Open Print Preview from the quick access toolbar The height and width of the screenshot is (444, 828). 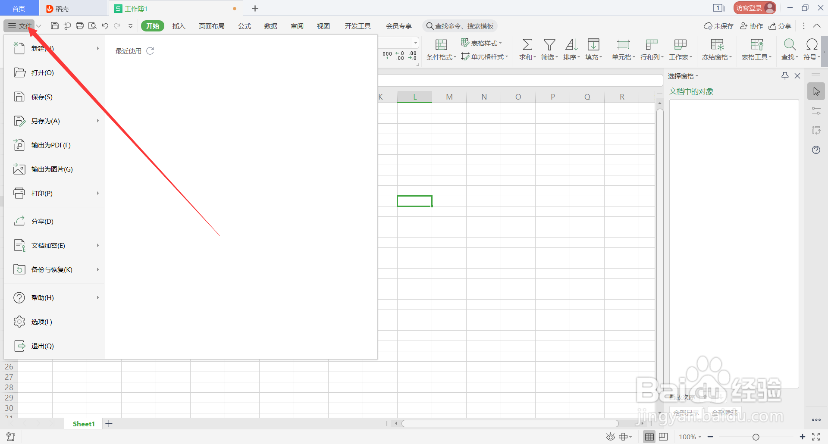(92, 26)
